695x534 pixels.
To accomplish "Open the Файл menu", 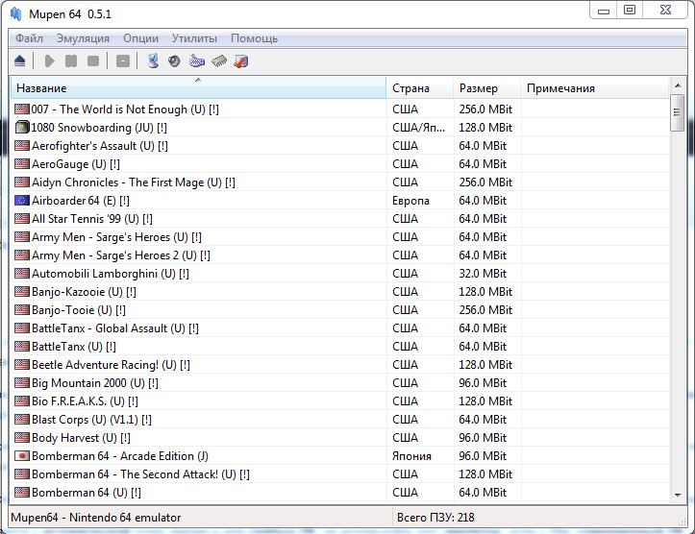I will 29,38.
